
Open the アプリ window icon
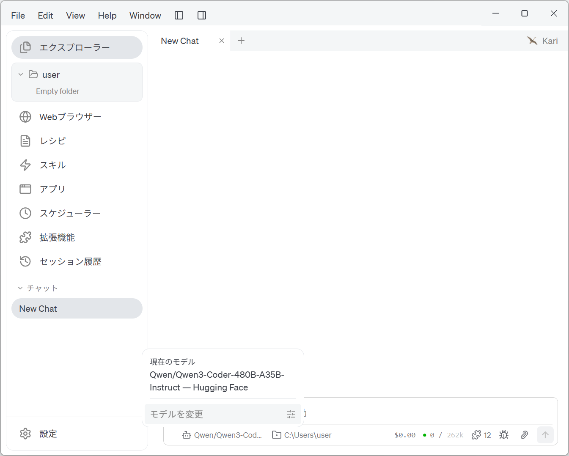(25, 189)
